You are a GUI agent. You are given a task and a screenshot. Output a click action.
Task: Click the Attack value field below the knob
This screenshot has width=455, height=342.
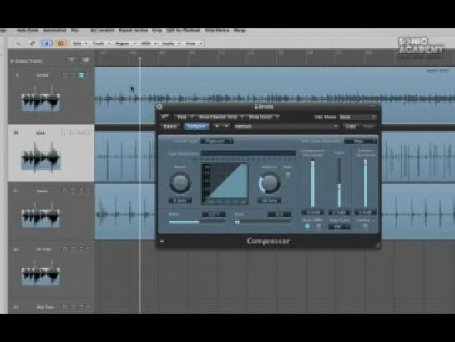179,201
